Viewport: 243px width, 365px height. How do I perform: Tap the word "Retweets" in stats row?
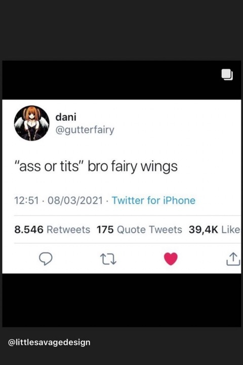click(68, 230)
